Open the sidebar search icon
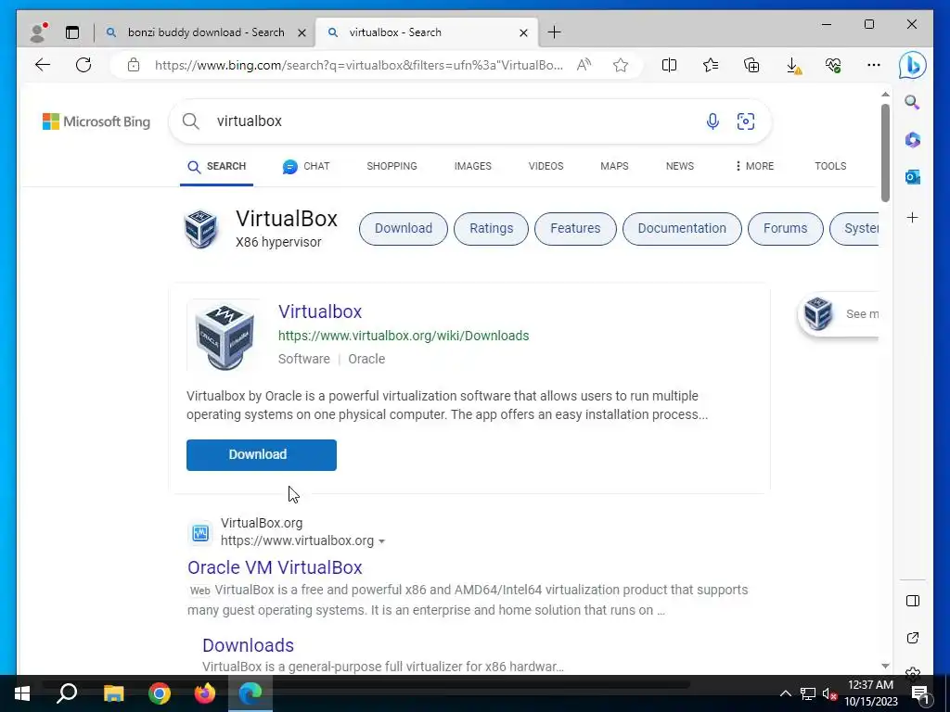This screenshot has width=950, height=712. coord(913,102)
